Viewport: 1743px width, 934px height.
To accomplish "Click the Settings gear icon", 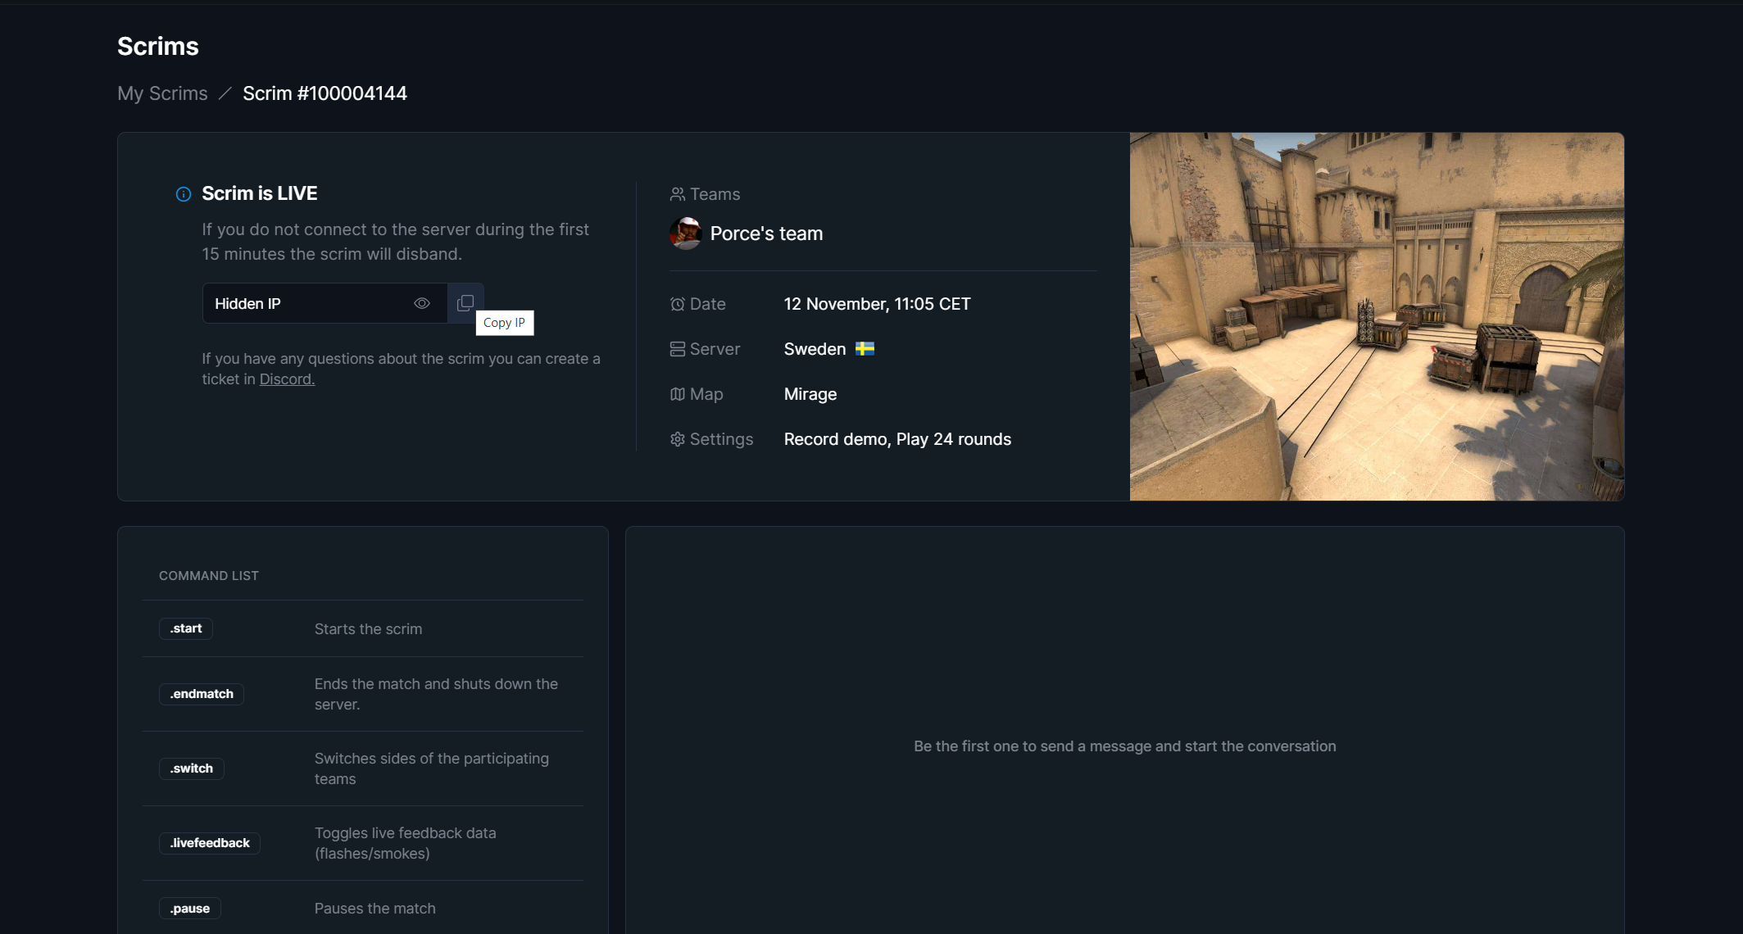I will pyautogui.click(x=677, y=439).
